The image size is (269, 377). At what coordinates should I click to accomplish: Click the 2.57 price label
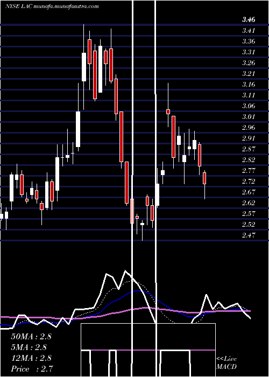[249, 214]
